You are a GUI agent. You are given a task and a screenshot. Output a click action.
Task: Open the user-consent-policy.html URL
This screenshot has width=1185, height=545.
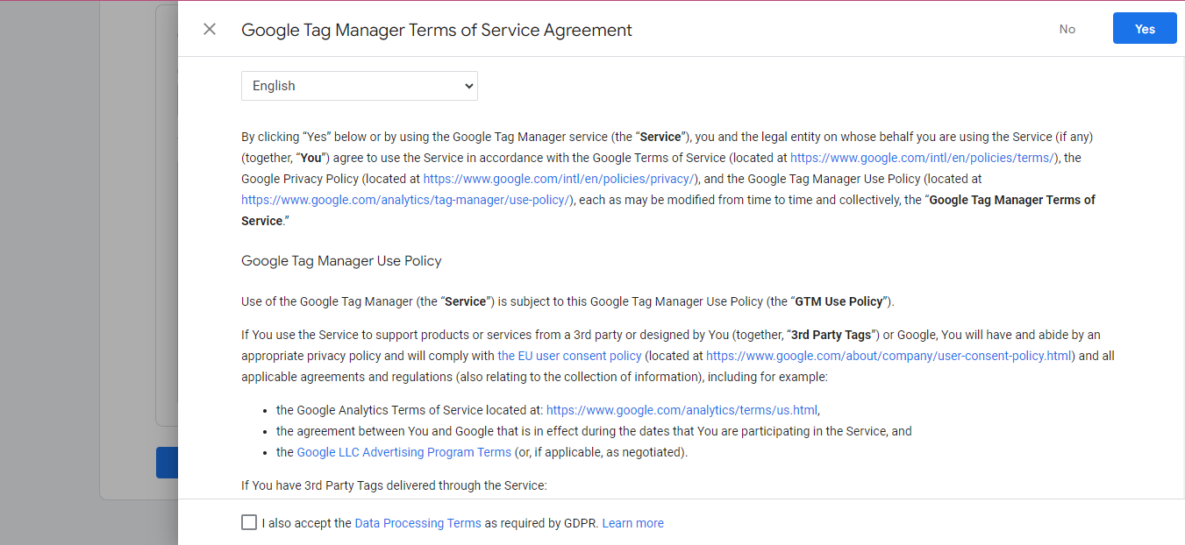click(x=889, y=356)
